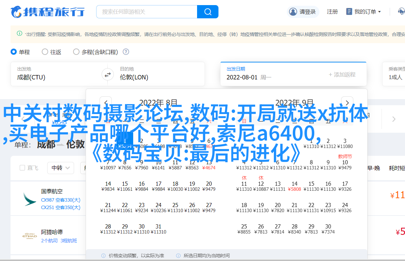Open help icon next to 多程(含缺口程)
The height and width of the screenshot is (261, 405).
pyautogui.click(x=126, y=52)
